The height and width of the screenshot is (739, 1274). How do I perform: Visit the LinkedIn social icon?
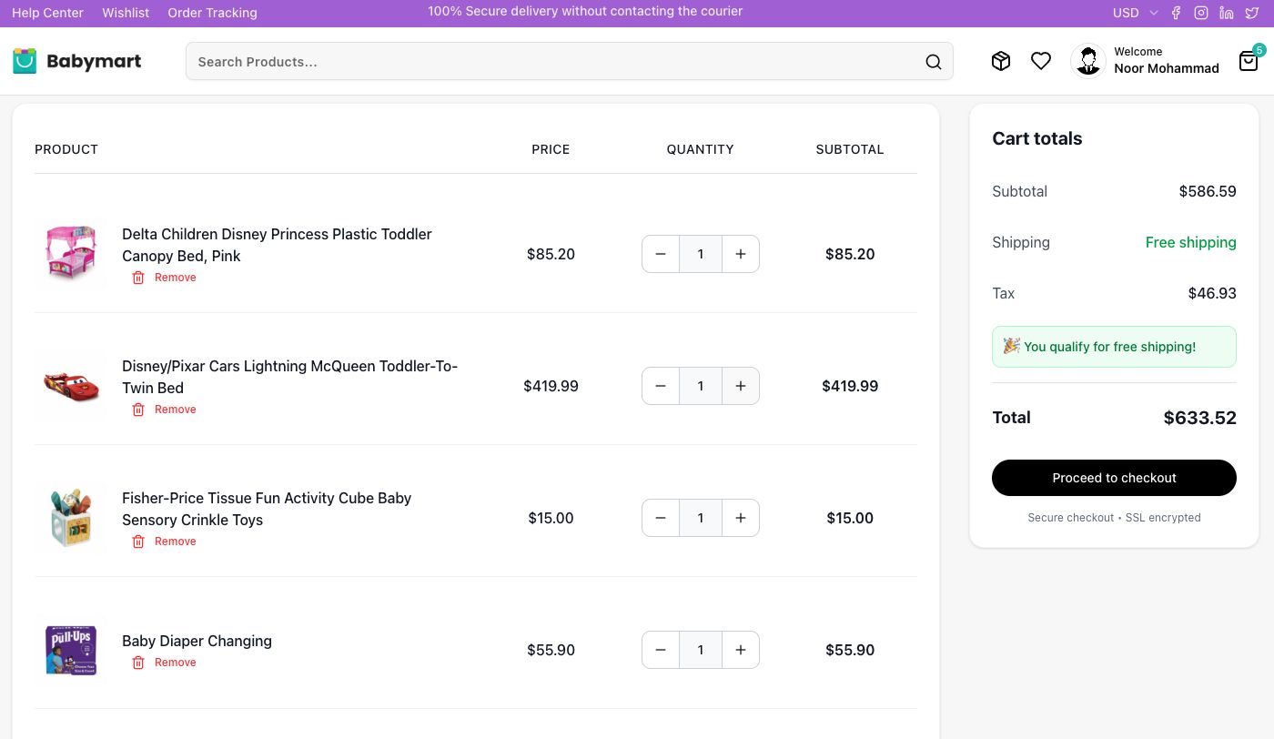[1227, 13]
